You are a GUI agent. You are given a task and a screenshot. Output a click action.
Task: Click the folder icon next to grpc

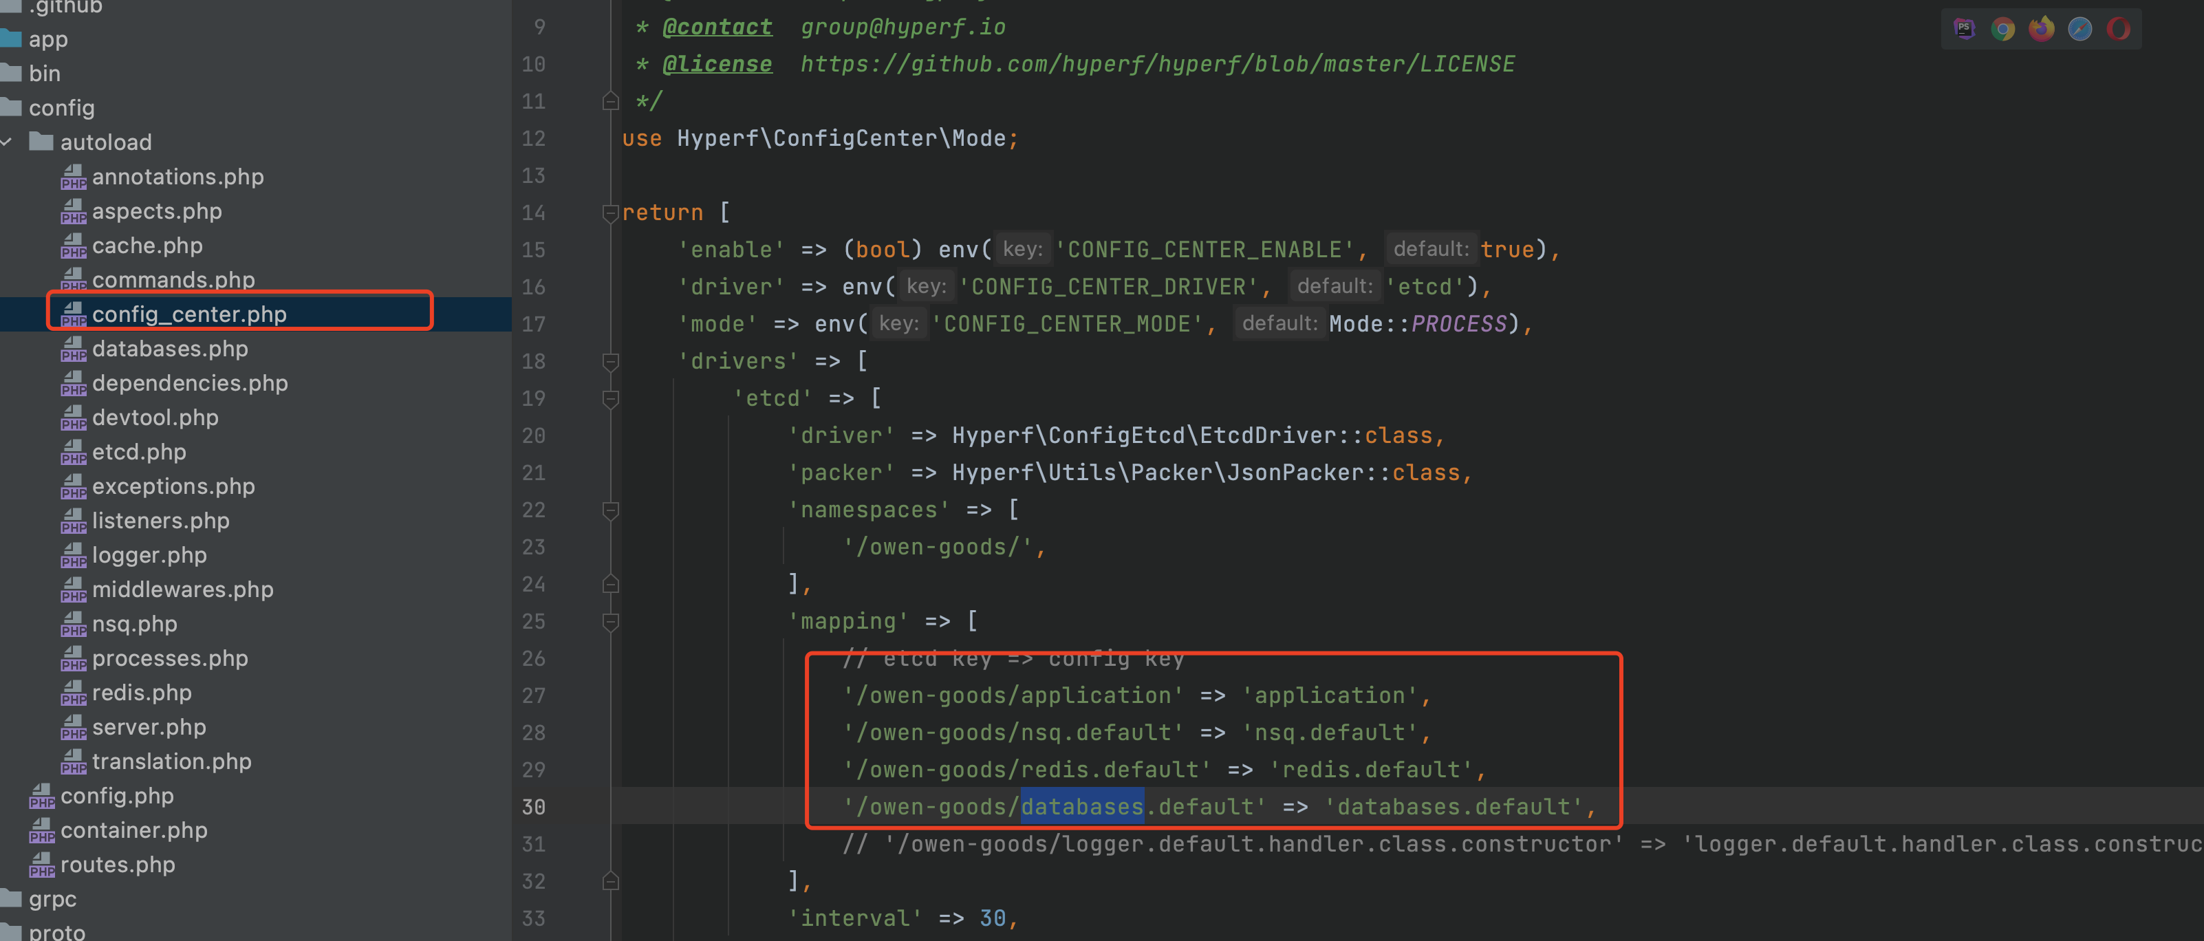pyautogui.click(x=10, y=898)
